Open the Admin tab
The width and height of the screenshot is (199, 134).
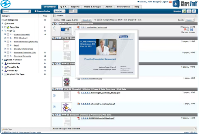[109, 7]
